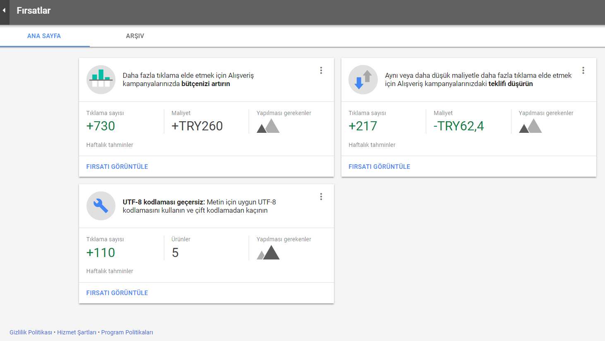Click the up-down arrows bid icon
605x341 pixels.
363,79
